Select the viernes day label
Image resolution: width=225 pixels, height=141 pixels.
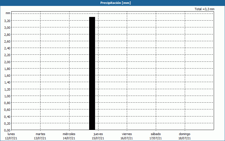(x=127, y=134)
